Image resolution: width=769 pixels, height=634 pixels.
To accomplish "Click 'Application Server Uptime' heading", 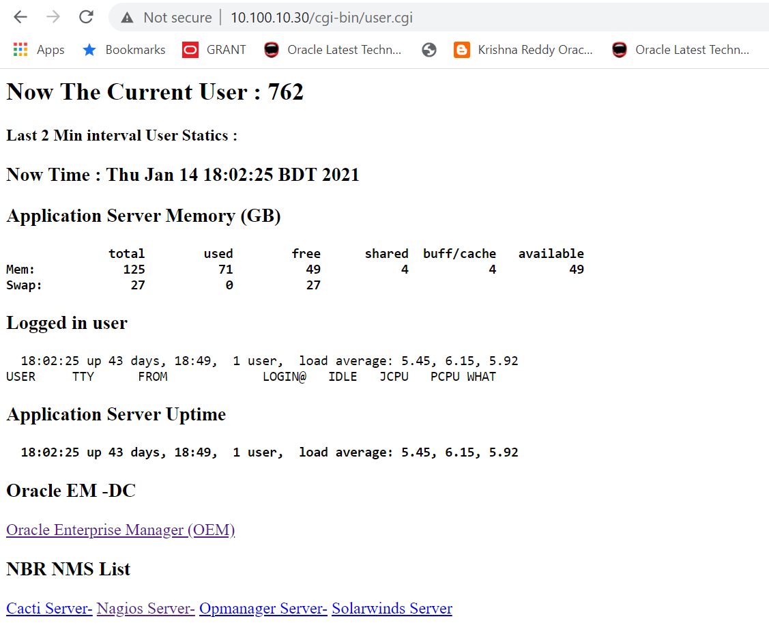I will [x=116, y=414].
